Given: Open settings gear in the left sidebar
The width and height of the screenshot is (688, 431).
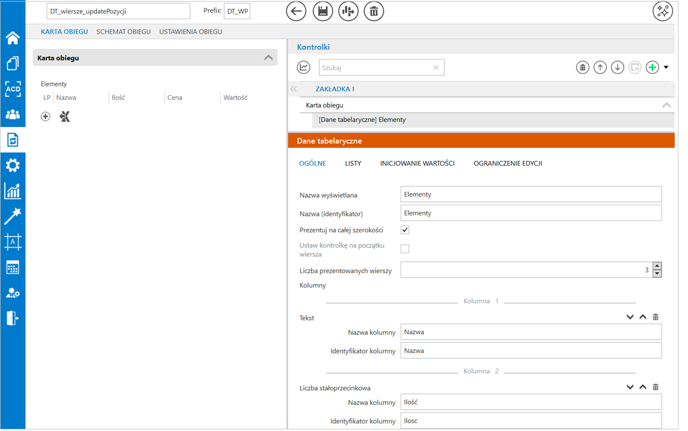Looking at the screenshot, I should tap(13, 165).
